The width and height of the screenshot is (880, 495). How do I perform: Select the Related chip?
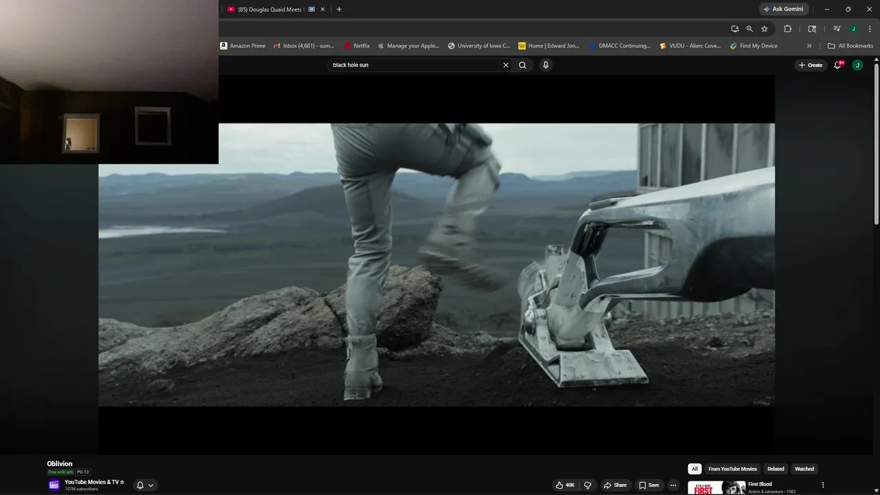coord(775,469)
